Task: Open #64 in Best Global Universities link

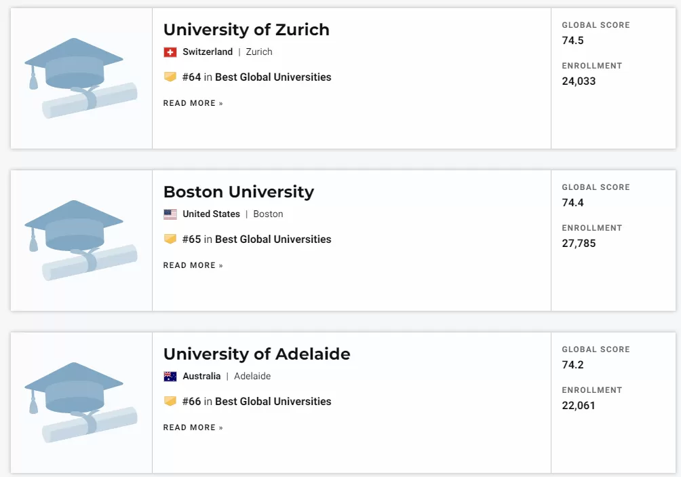Action: (256, 77)
